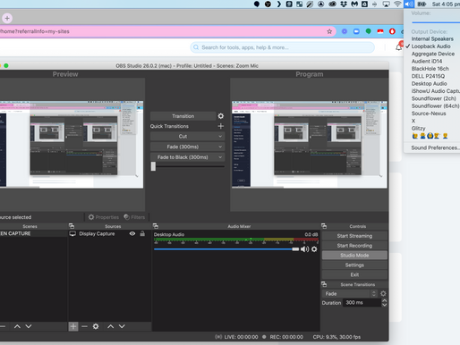Screen dimensions: 460x345
Task: Open Fade transition properties gear
Action: (x=383, y=293)
